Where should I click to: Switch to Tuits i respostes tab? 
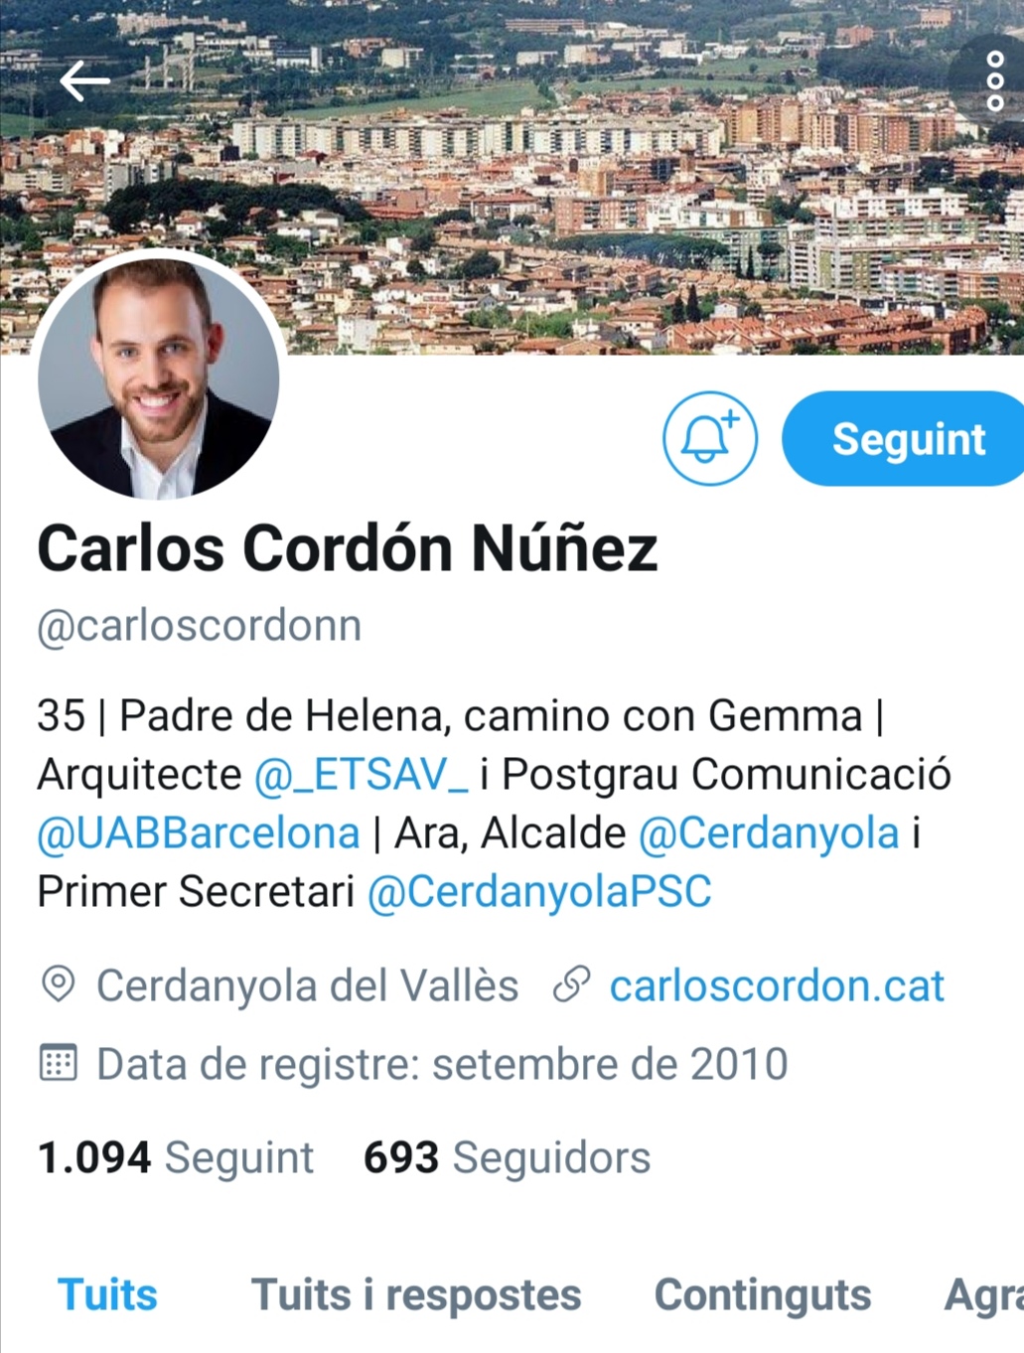click(x=416, y=1295)
